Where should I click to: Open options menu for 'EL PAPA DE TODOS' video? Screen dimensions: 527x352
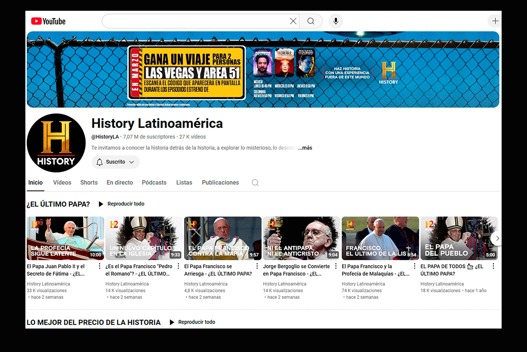(493, 266)
